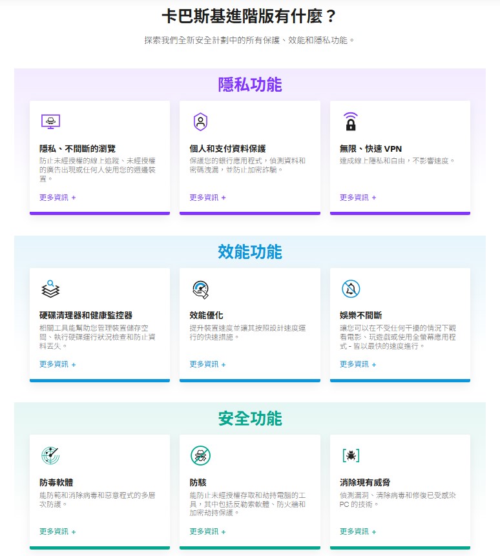Click the 安全功能 section heading
Viewport: 500px width, 556px height.
coord(250,418)
